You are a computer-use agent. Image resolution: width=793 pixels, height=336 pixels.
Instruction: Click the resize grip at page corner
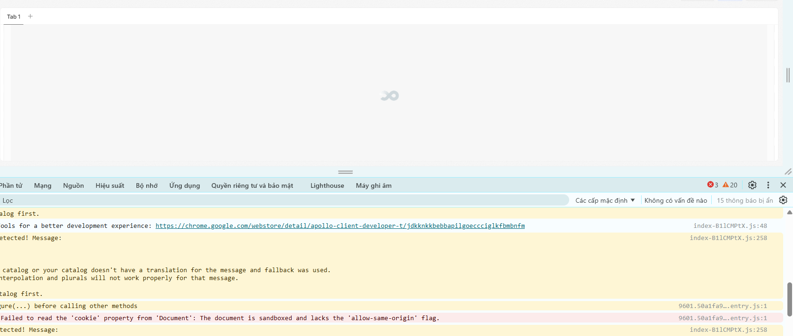point(788,171)
